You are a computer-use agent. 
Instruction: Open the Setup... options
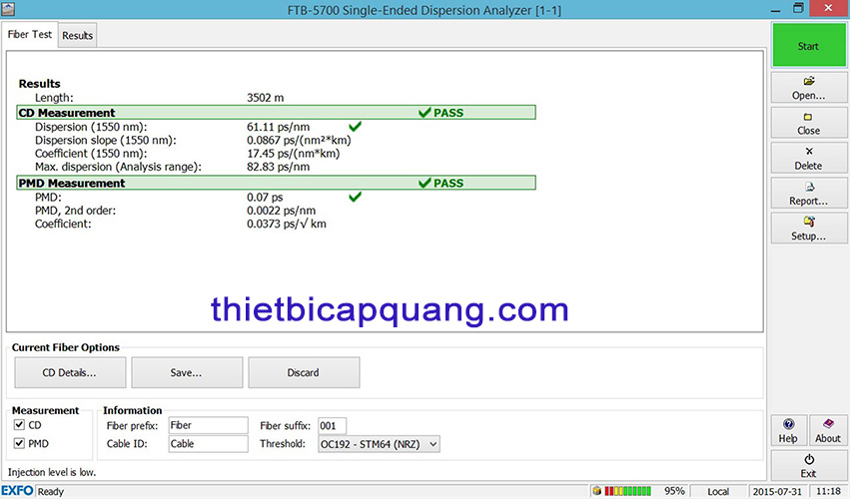click(808, 229)
